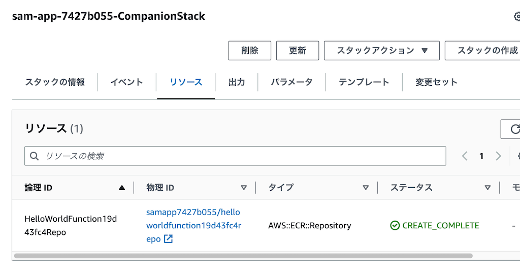Select the スタックの情報 tab
The width and height of the screenshot is (520, 279).
click(55, 82)
